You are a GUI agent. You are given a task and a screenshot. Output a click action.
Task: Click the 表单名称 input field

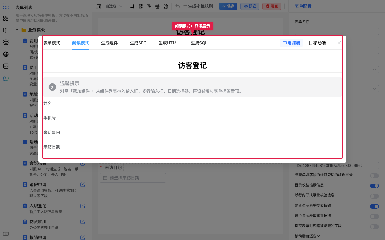pyautogui.click(x=337, y=31)
